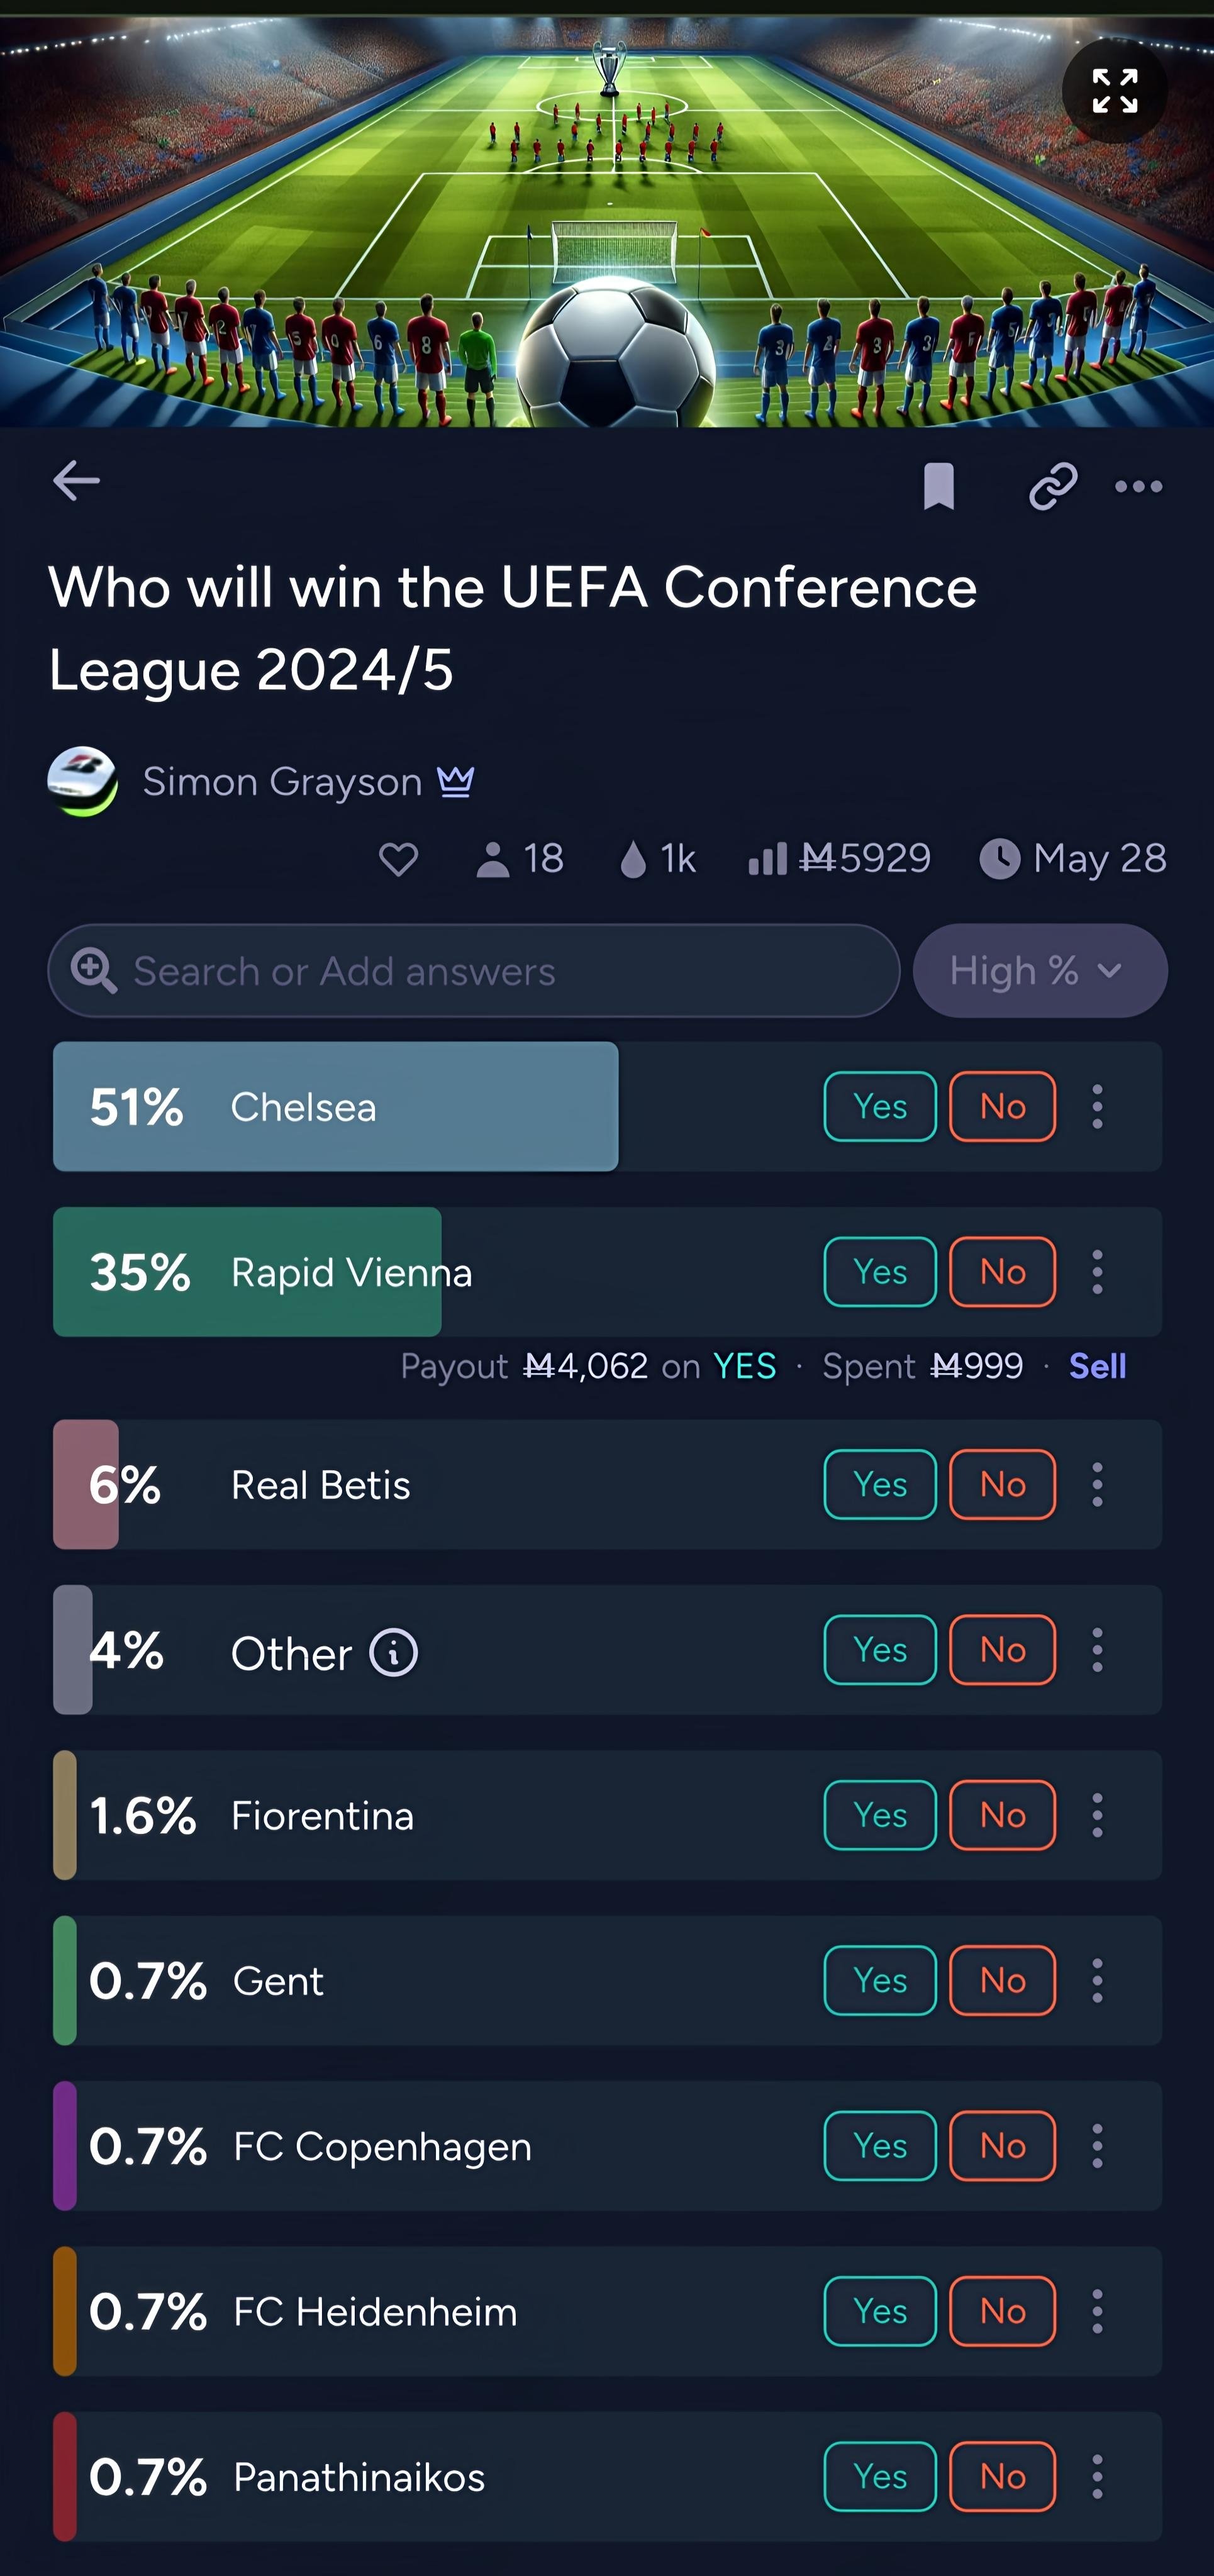
Task: Select the Fiorentina answer bar
Action: [607, 1815]
